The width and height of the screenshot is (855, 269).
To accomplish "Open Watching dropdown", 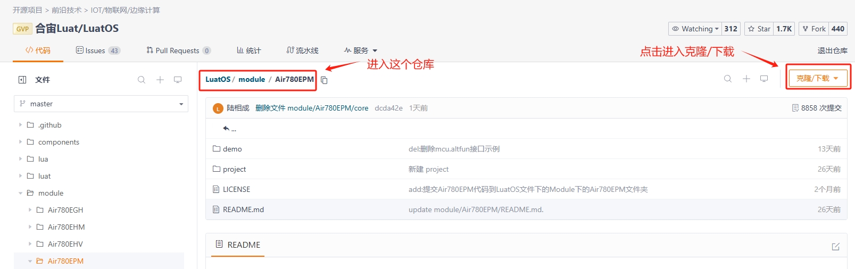I will (x=695, y=29).
